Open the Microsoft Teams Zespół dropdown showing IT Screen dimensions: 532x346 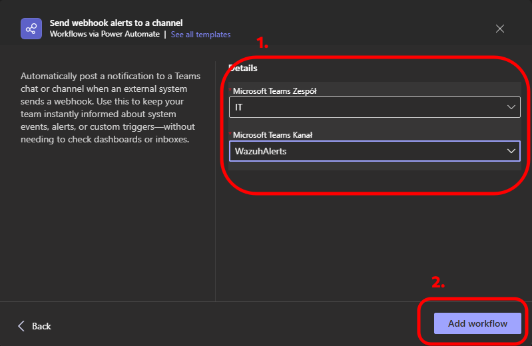(375, 107)
